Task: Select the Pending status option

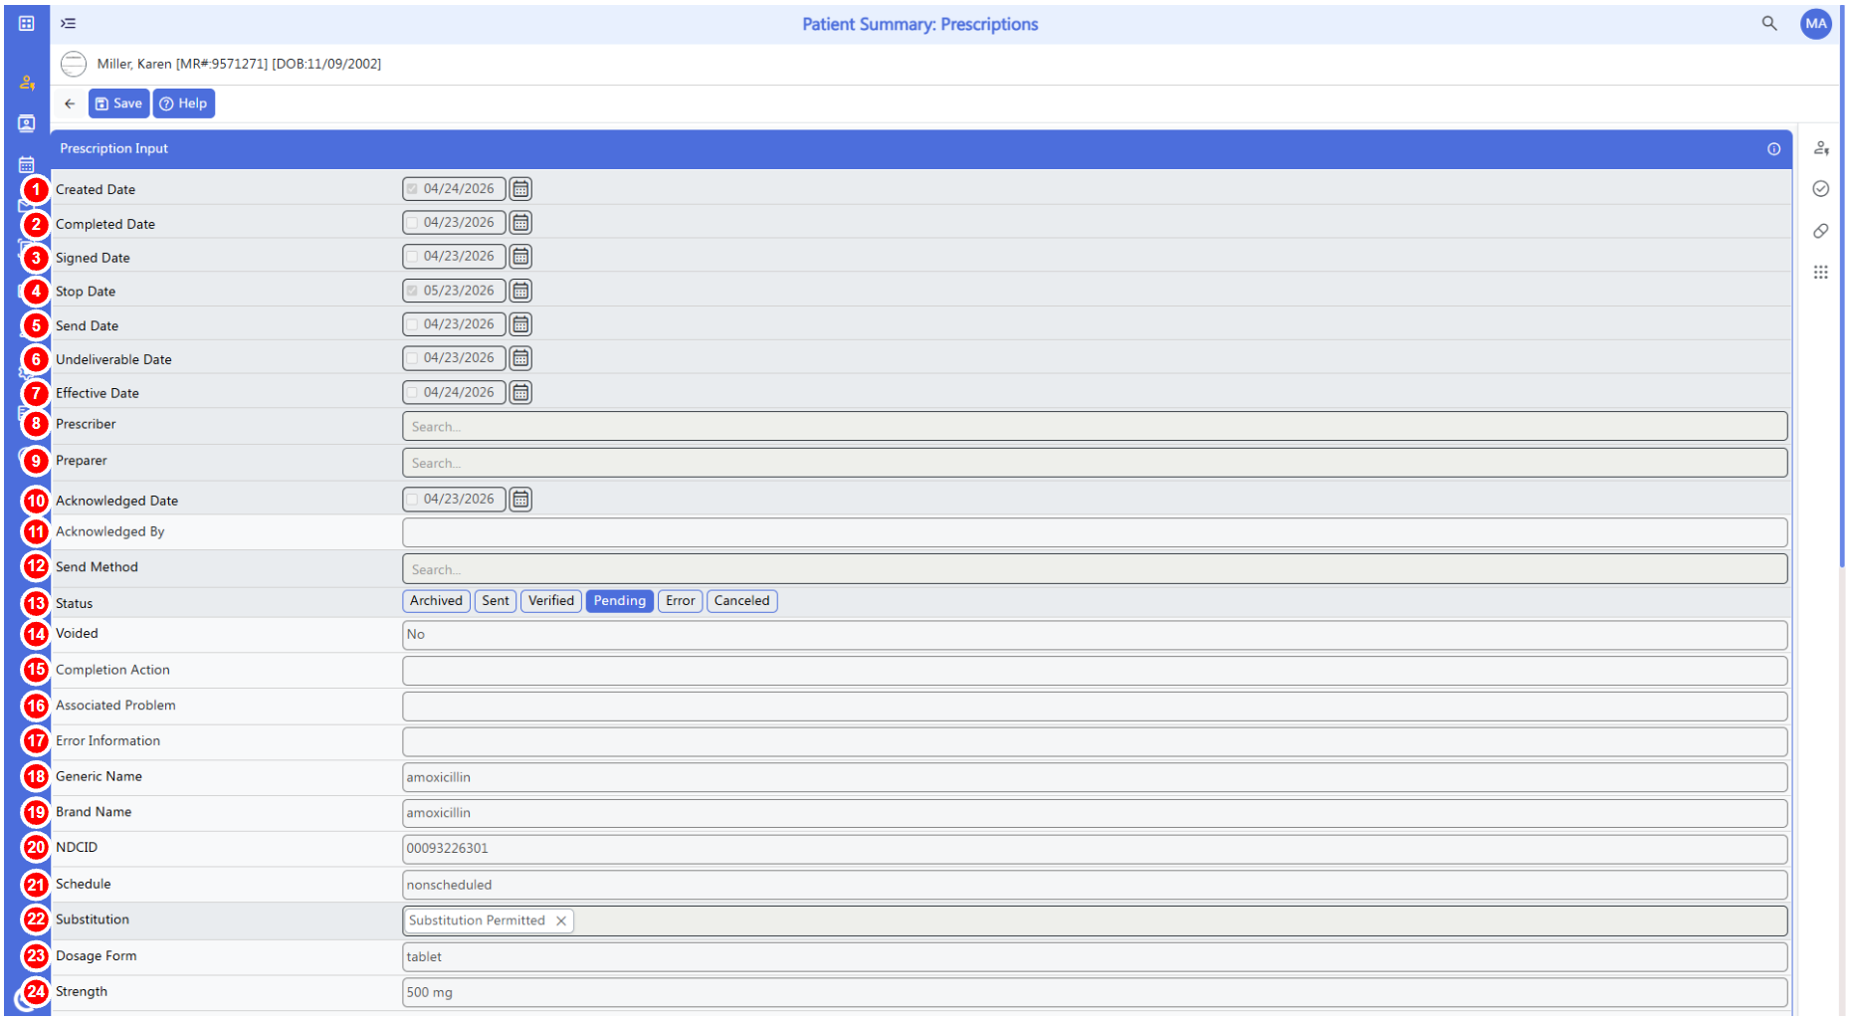Action: [x=620, y=601]
